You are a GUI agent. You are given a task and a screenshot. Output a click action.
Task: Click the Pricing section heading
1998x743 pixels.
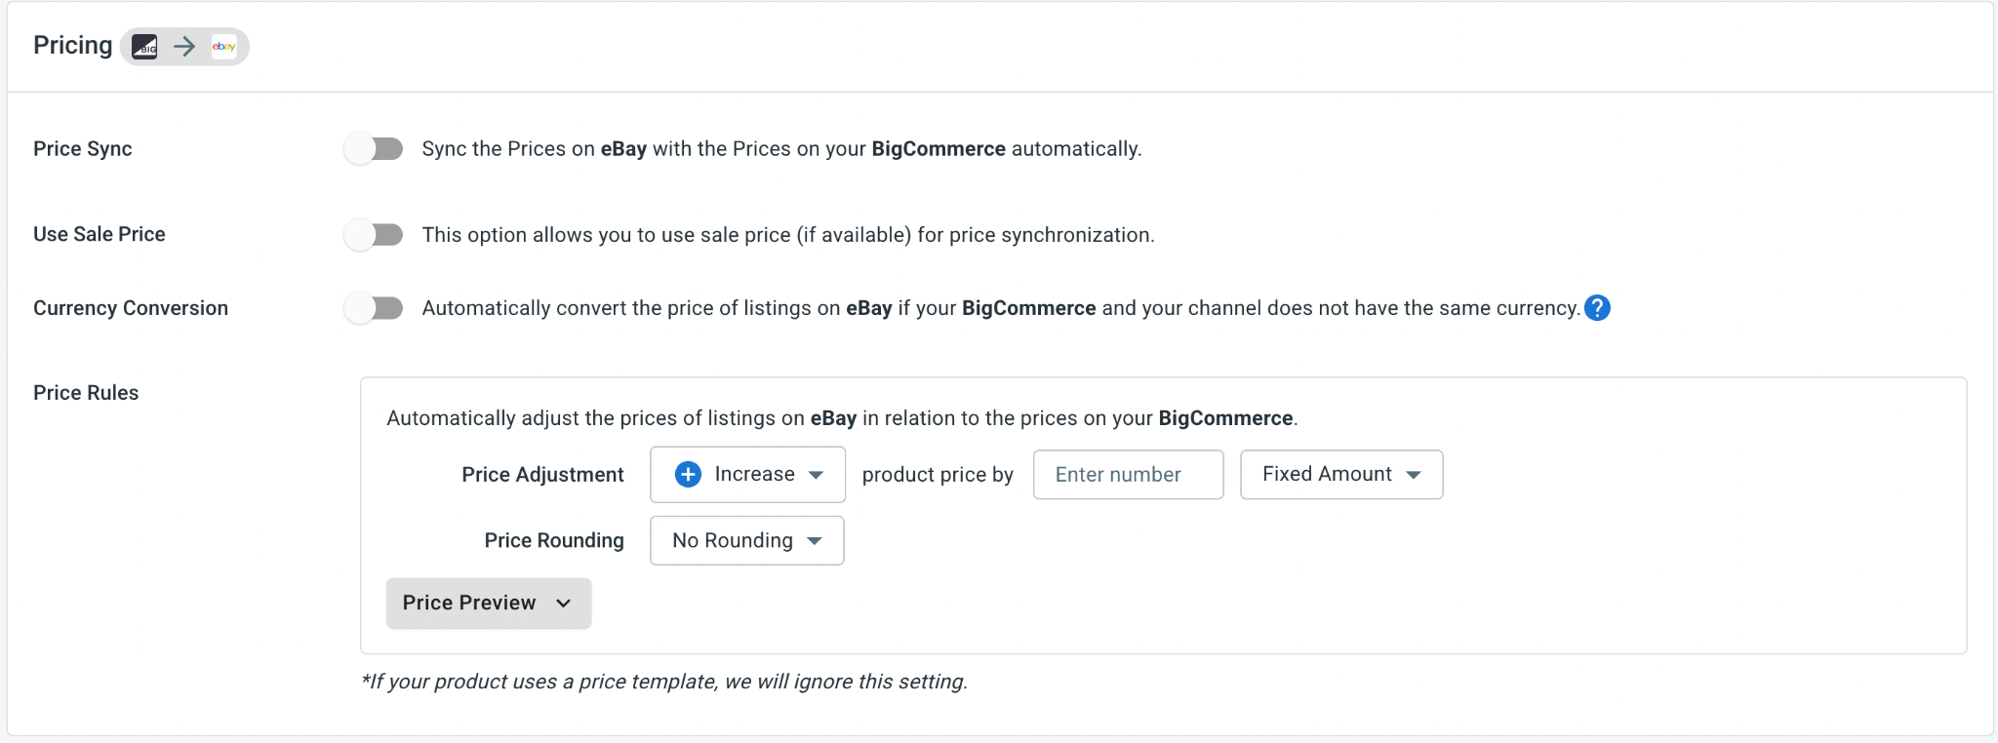tap(73, 46)
